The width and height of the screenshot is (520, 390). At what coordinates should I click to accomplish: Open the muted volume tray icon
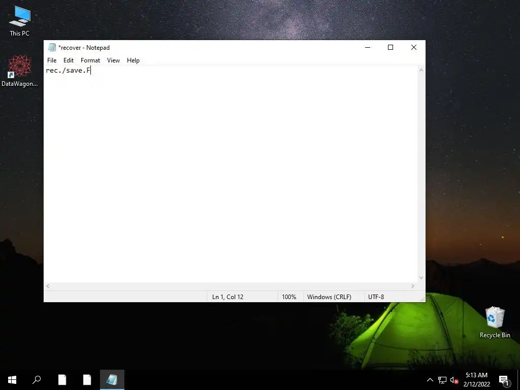(454, 380)
